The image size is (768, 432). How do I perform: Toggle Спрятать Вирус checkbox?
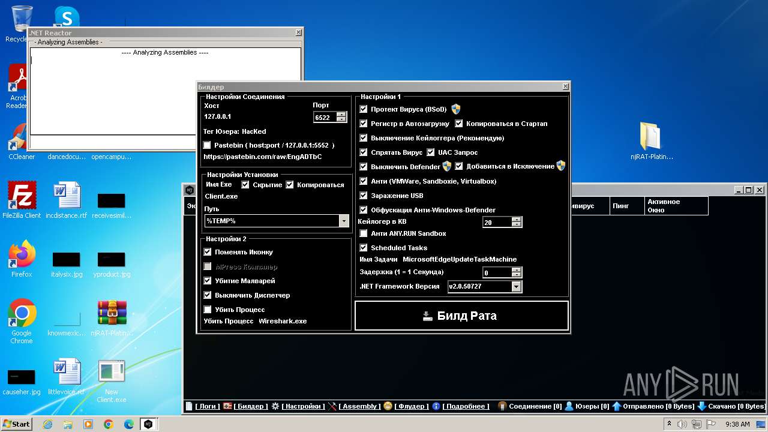click(x=363, y=152)
